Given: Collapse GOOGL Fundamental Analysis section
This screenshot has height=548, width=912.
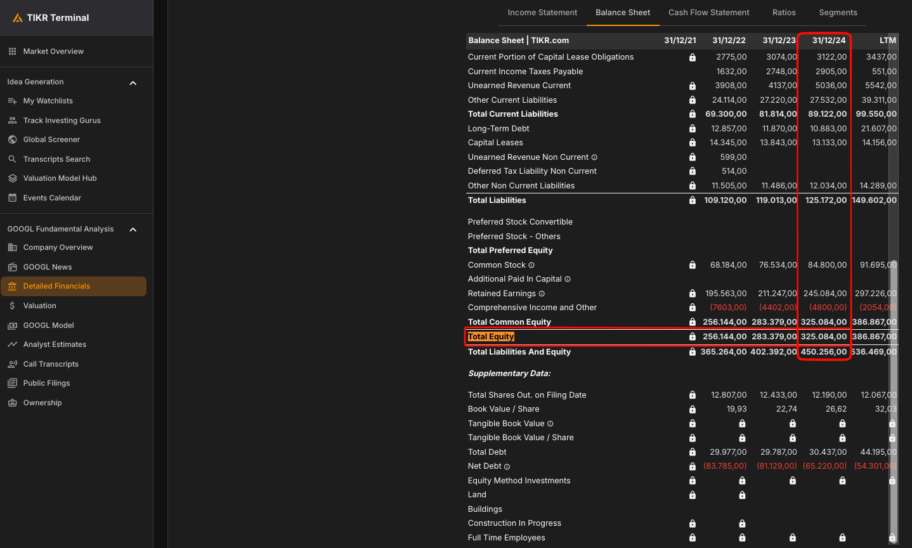Looking at the screenshot, I should click(133, 229).
